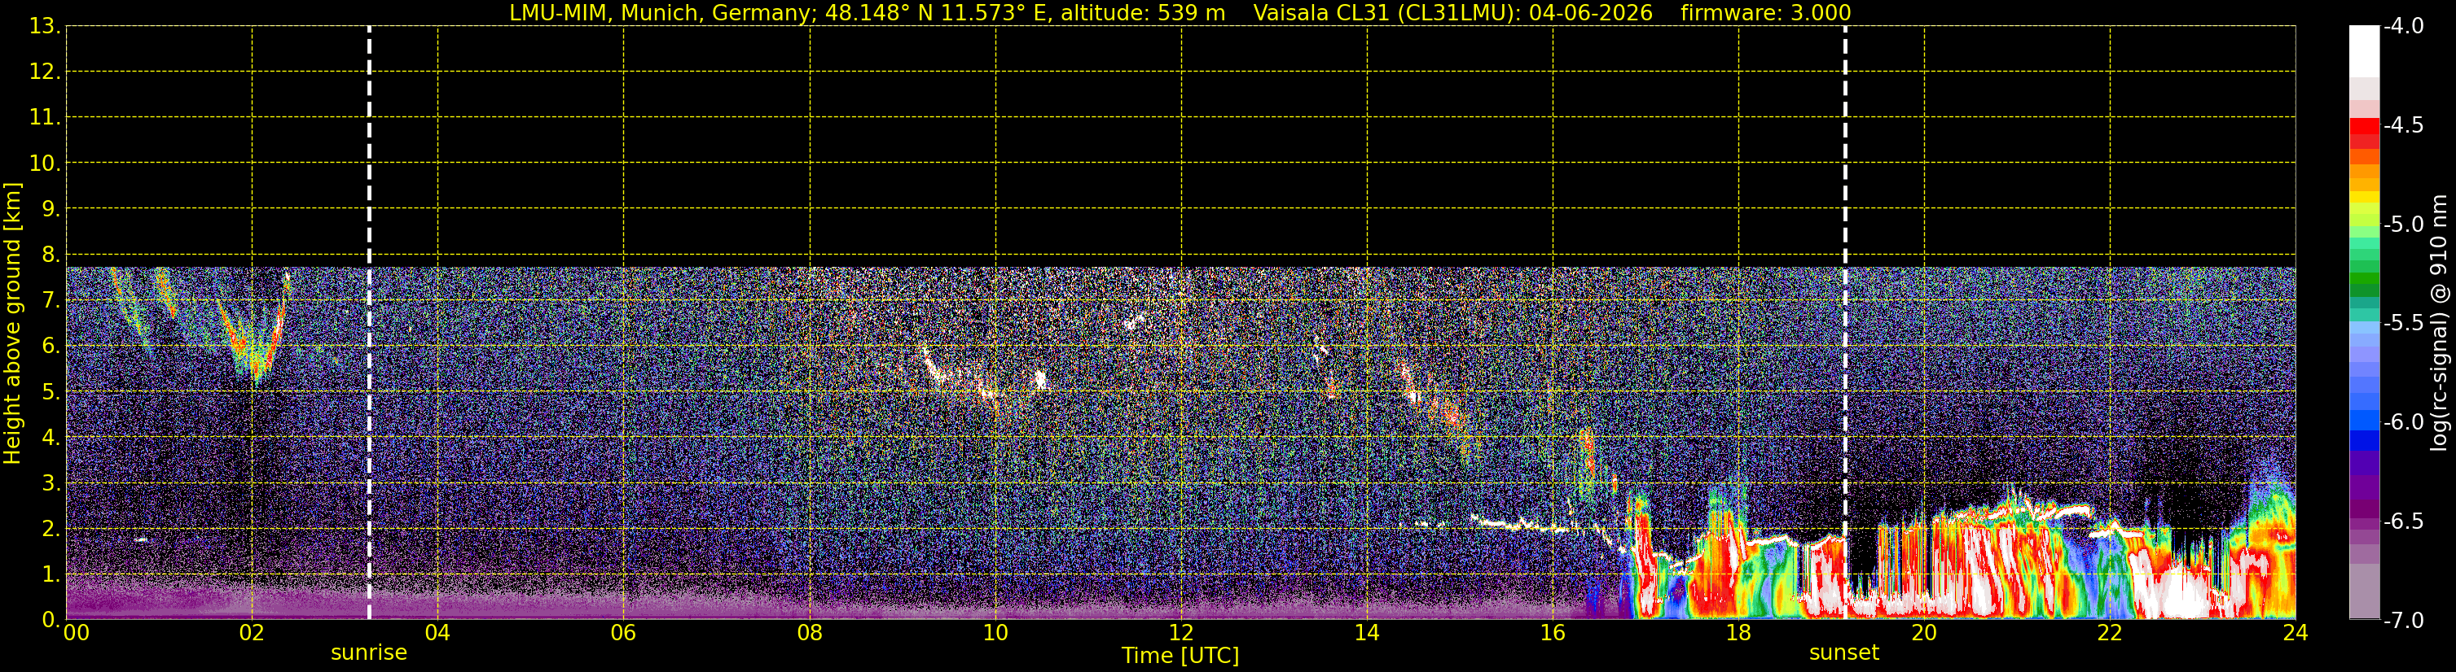The image size is (2456, 672).
Task: Click the white dashed sunrise line
Action: point(369,323)
